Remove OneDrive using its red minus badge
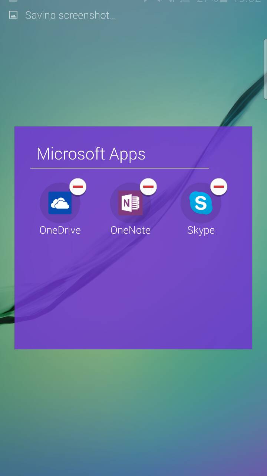This screenshot has width=267, height=476. 78,187
